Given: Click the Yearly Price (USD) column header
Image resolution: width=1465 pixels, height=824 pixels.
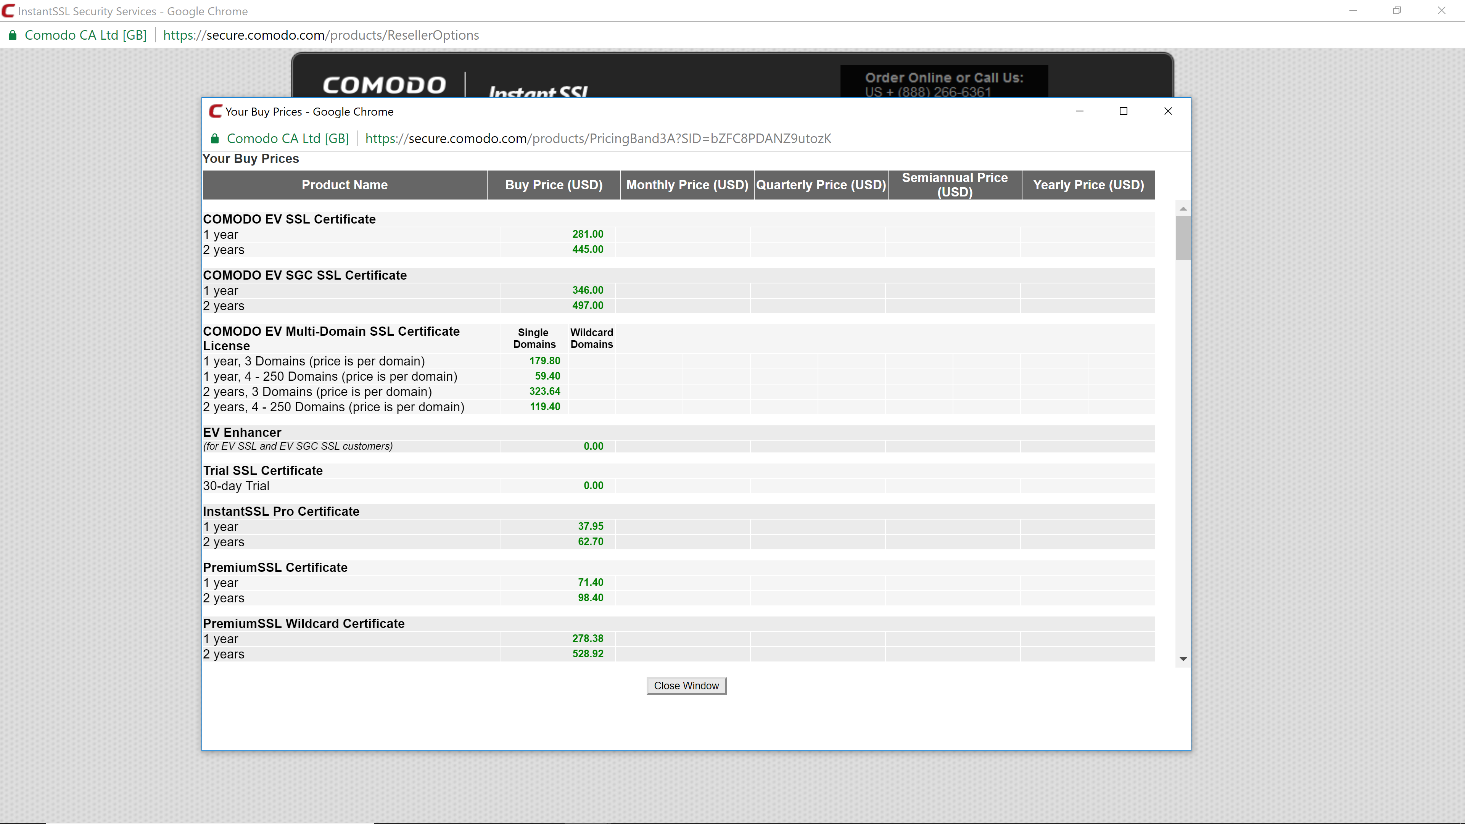Looking at the screenshot, I should pyautogui.click(x=1088, y=185).
